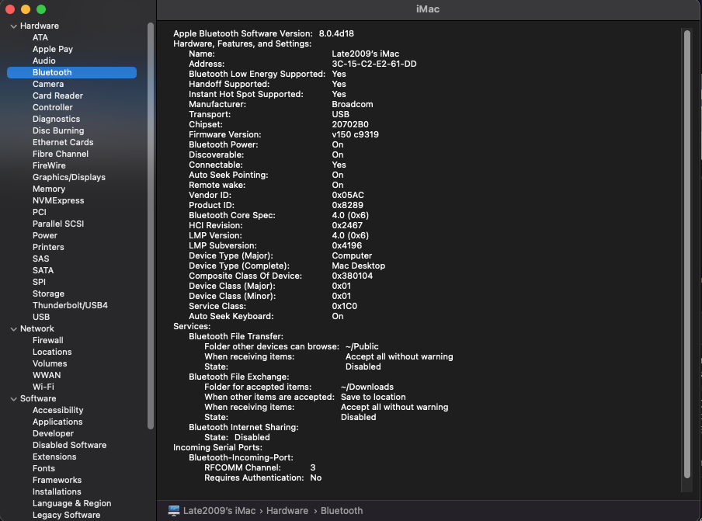This screenshot has height=521, width=702.
Task: Open NVMExpress entry
Action: coord(58,200)
